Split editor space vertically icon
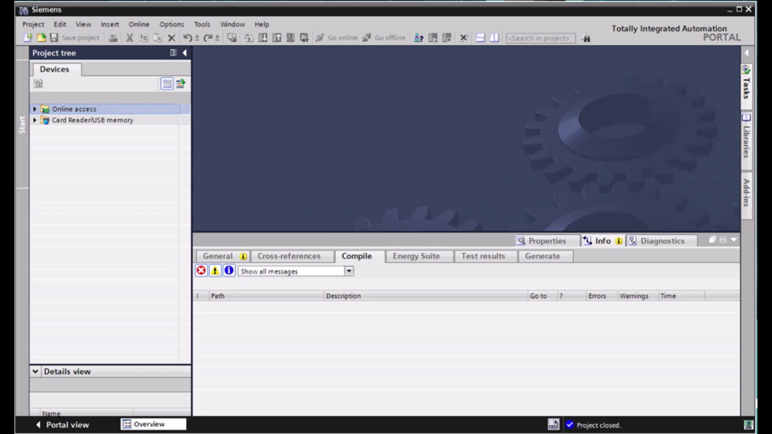This screenshot has height=434, width=772. (495, 38)
